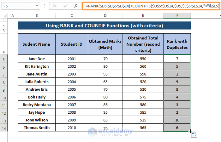The width and height of the screenshot is (221, 142).
Task: Click the 'Obtained Marks (Math)' header cell
Action: point(105,44)
